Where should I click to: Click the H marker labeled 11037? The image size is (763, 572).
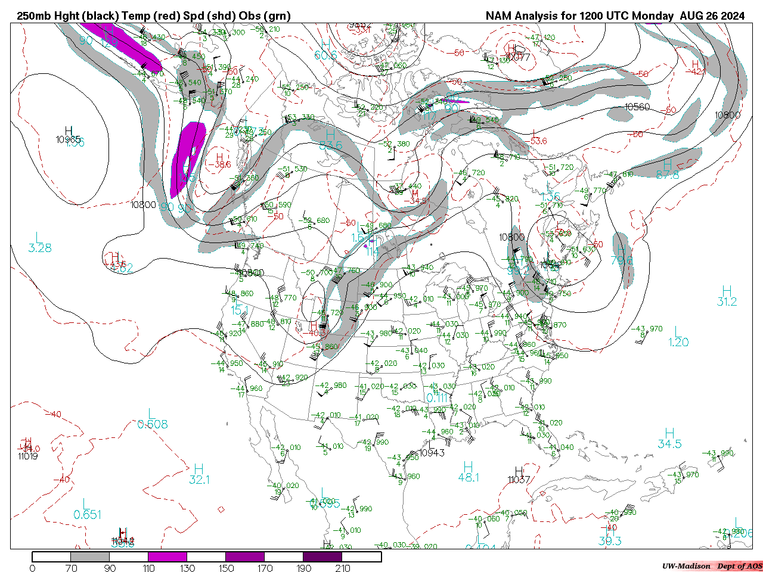pos(519,471)
